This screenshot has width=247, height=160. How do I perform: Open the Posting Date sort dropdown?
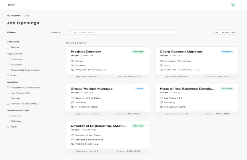tap(226, 32)
